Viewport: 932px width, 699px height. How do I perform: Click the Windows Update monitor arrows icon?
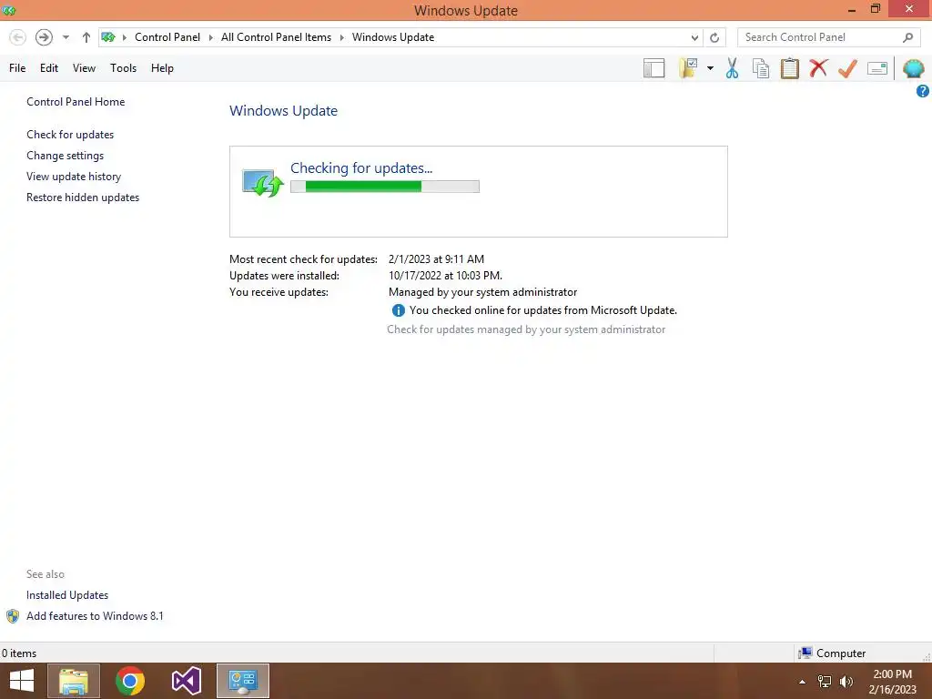(262, 182)
